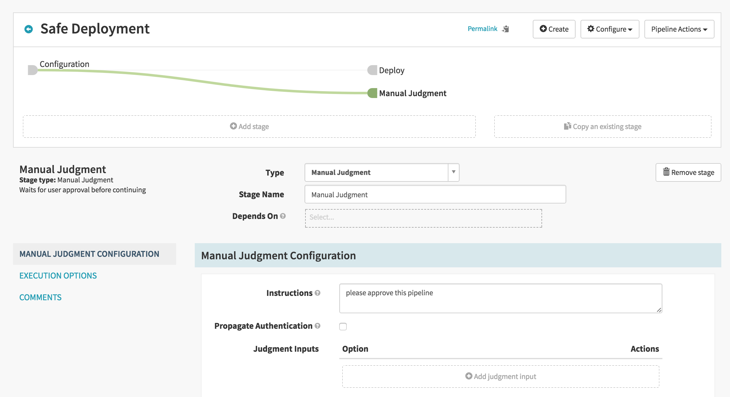730x397 pixels.
Task: Click the Depends On help icon
Action: (x=283, y=216)
